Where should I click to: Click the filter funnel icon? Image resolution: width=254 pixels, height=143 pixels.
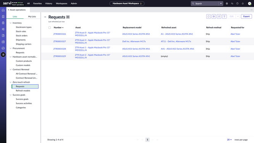point(224,16)
